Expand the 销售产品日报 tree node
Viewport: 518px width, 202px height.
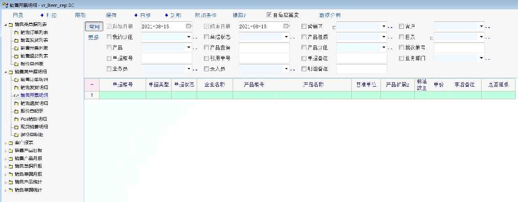[6, 151]
